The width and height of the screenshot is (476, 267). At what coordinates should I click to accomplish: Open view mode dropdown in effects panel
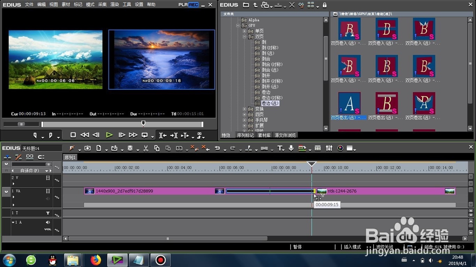point(317,6)
